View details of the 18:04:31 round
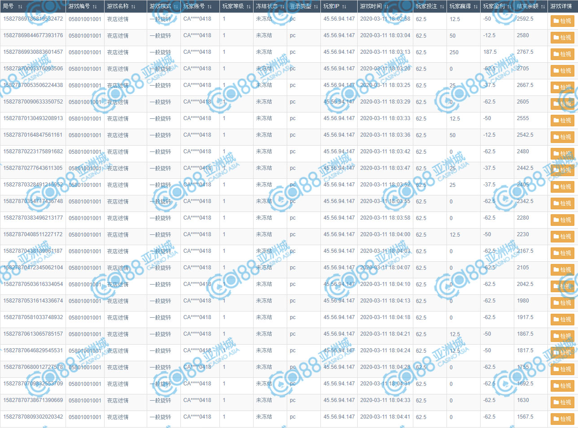Viewport: 578px width, 428px height. click(x=562, y=386)
